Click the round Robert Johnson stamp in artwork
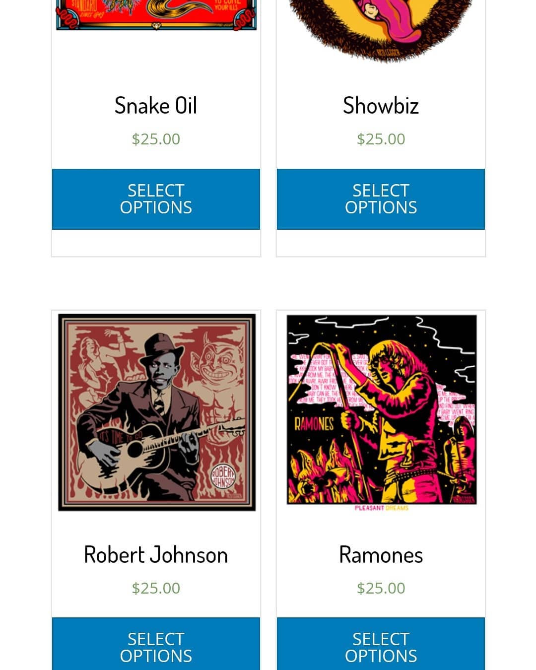The image size is (536, 670). (x=223, y=477)
